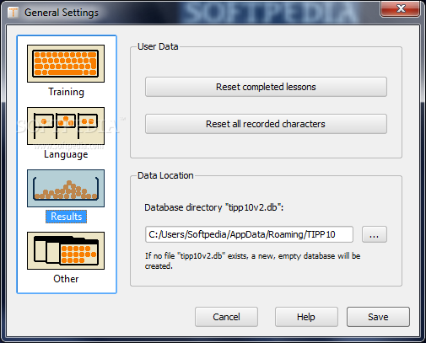Open the Language settings icon

[66, 126]
